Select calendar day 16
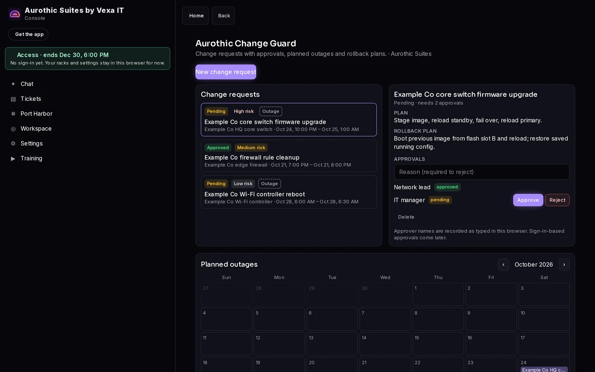595x372 pixels. pyautogui.click(x=491, y=344)
